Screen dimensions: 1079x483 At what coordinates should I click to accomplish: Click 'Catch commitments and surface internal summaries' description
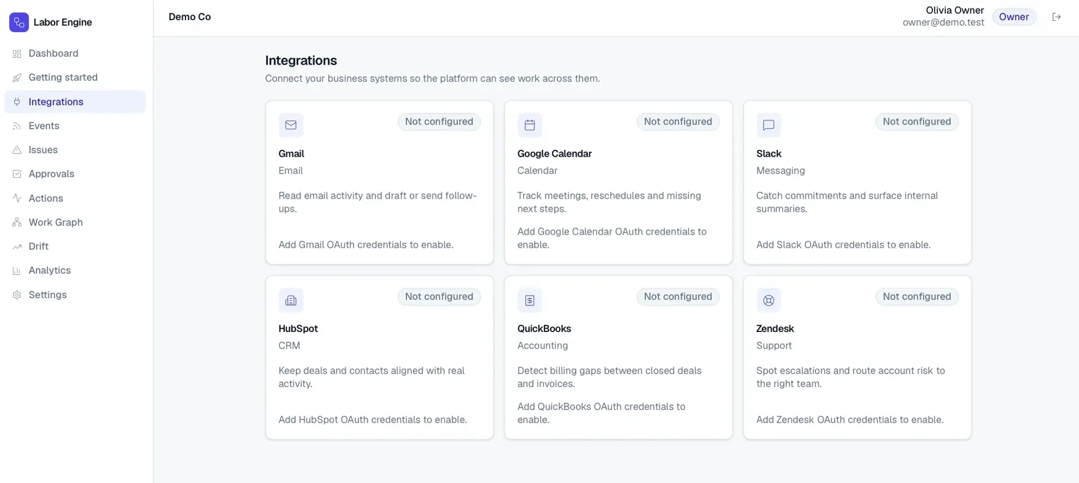point(847,202)
